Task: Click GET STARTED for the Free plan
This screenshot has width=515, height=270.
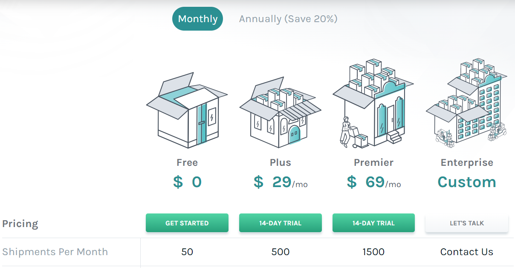Action: (187, 223)
